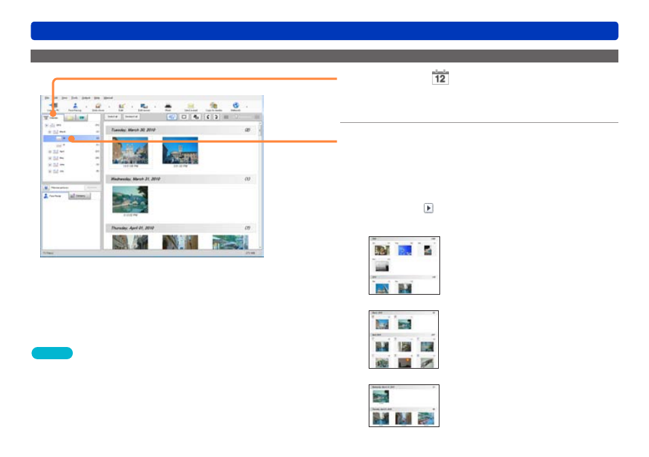Expand the July month tree node
Image resolution: width=649 pixels, height=457 pixels.
point(50,171)
